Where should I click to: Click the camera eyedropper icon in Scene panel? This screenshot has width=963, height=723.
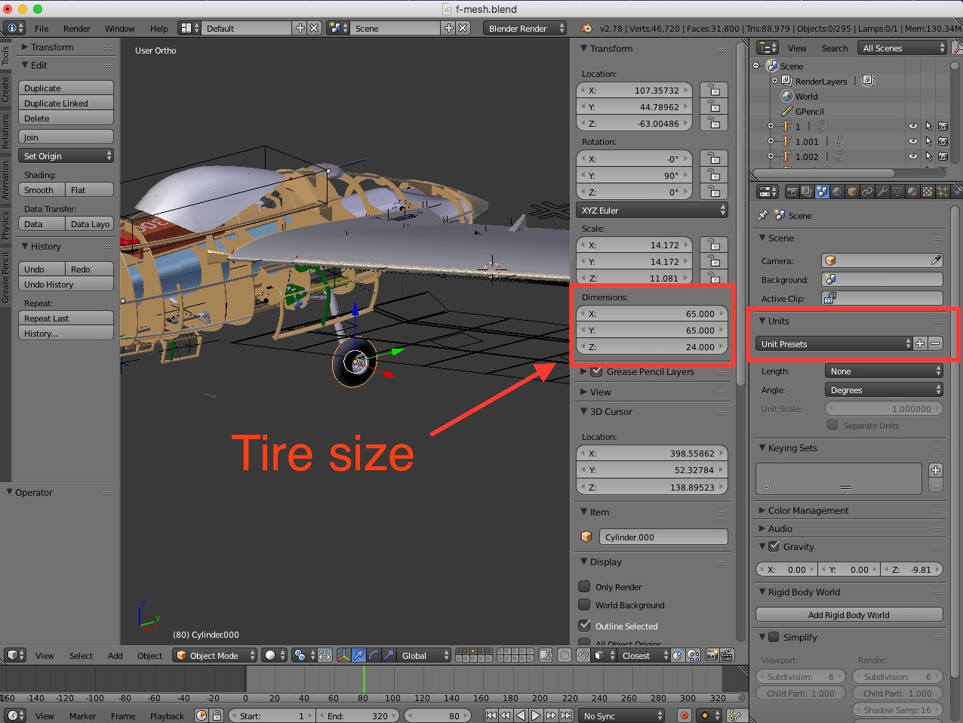point(936,260)
